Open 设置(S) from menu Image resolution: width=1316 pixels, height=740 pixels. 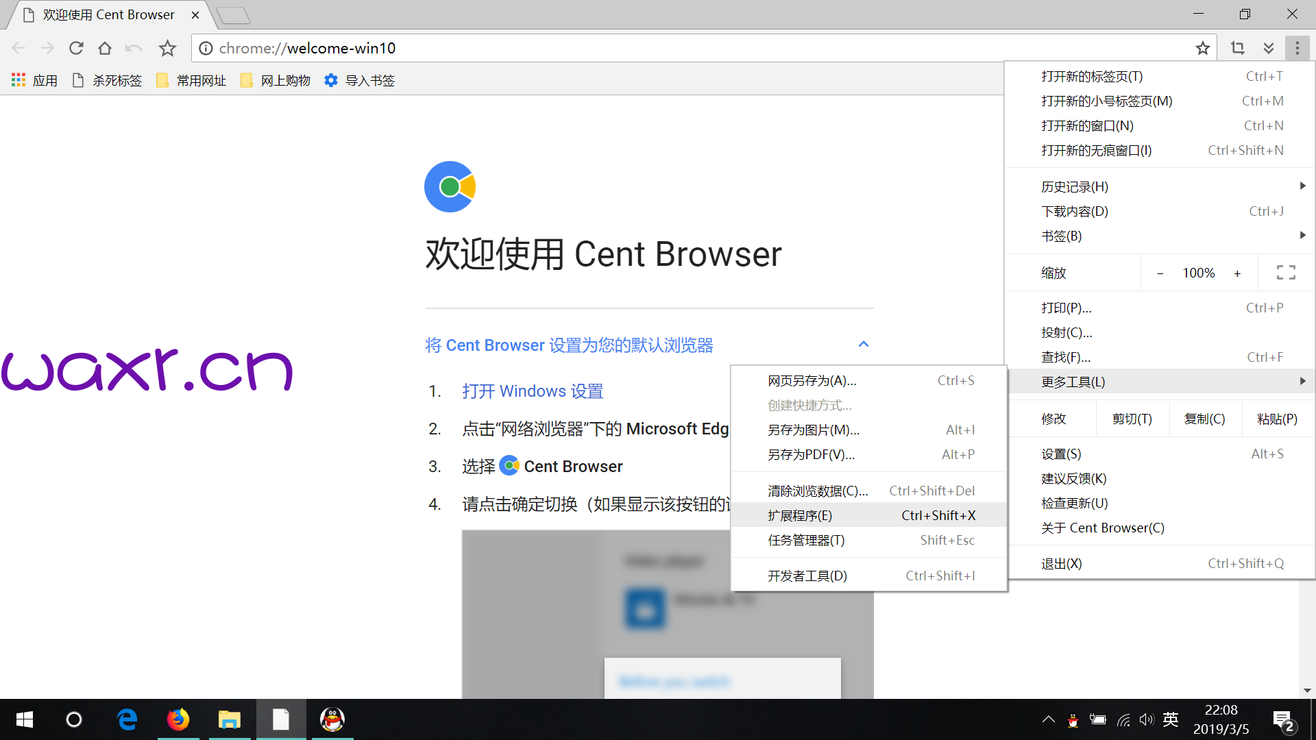pos(1160,454)
